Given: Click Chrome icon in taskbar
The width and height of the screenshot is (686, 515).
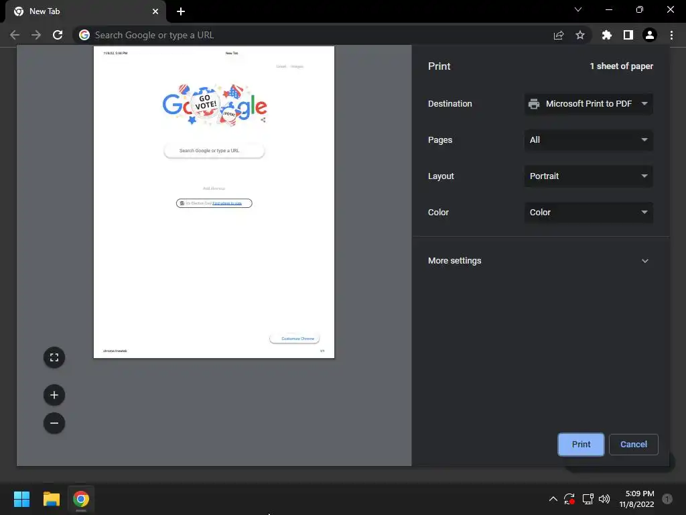Looking at the screenshot, I should pos(81,499).
